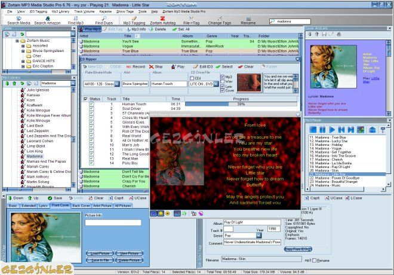Apply LCase to the tag text
The image size is (394, 275).
[353, 198]
